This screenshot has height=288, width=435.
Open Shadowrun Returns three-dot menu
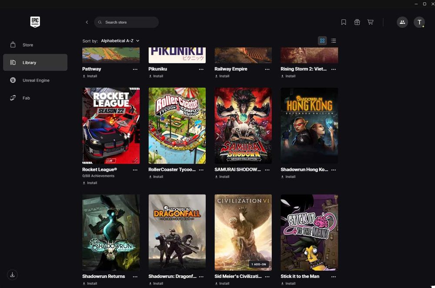135,277
